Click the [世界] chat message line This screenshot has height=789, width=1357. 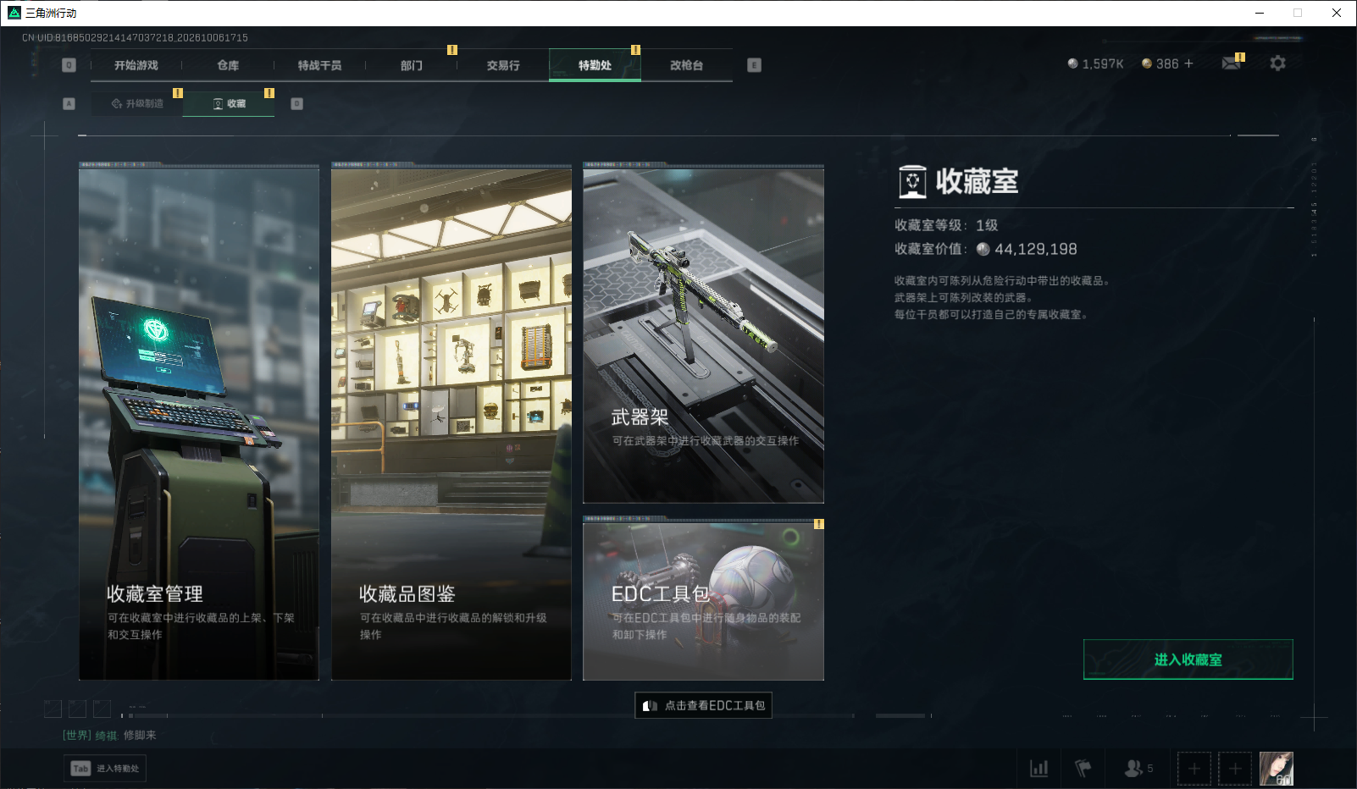[109, 735]
